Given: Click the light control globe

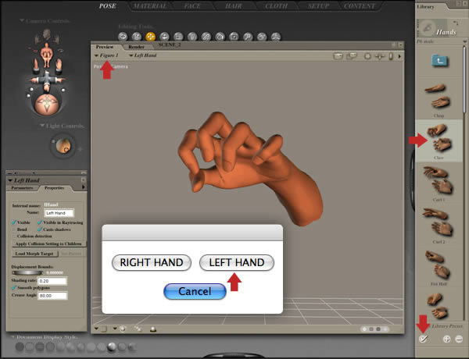Looking at the screenshot, I should pyautogui.click(x=63, y=146).
